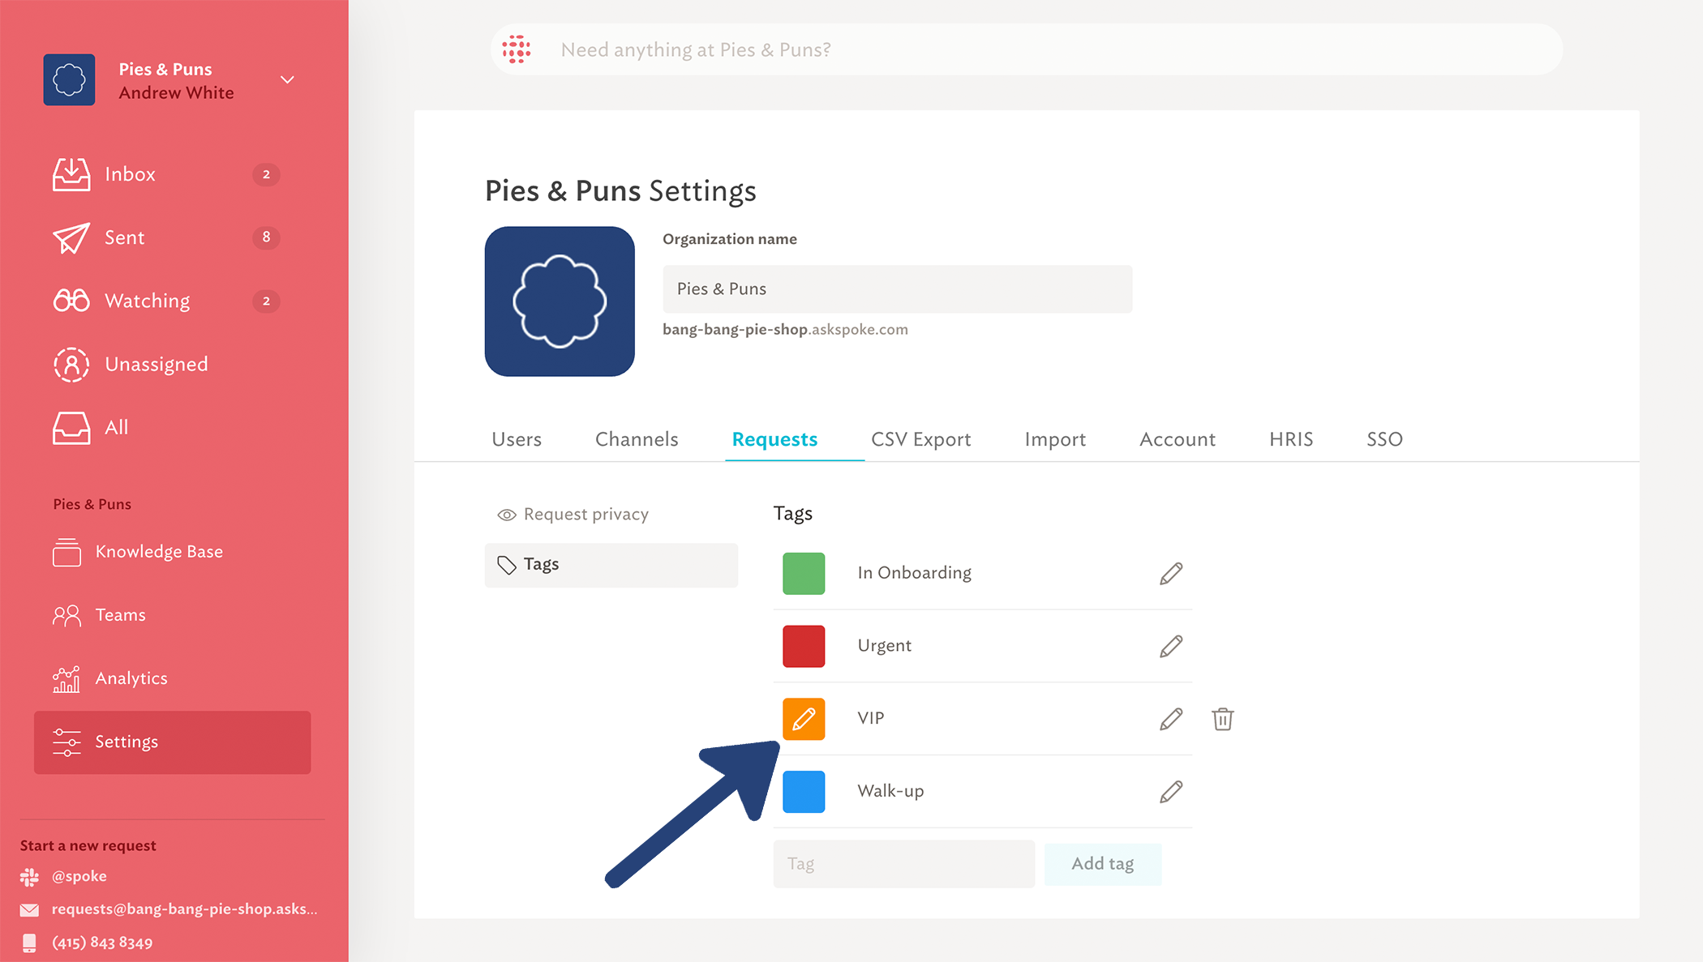
Task: Click the (415) 843 8349 phone number
Action: 102,943
